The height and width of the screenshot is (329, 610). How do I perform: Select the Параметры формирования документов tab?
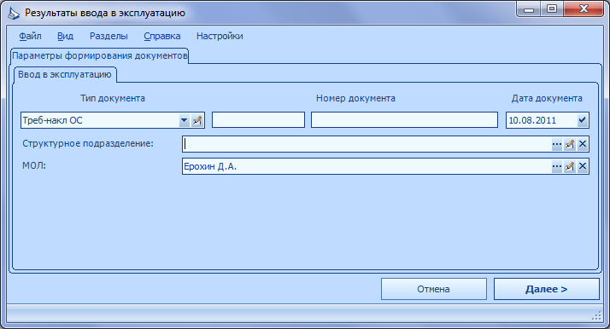(x=100, y=56)
